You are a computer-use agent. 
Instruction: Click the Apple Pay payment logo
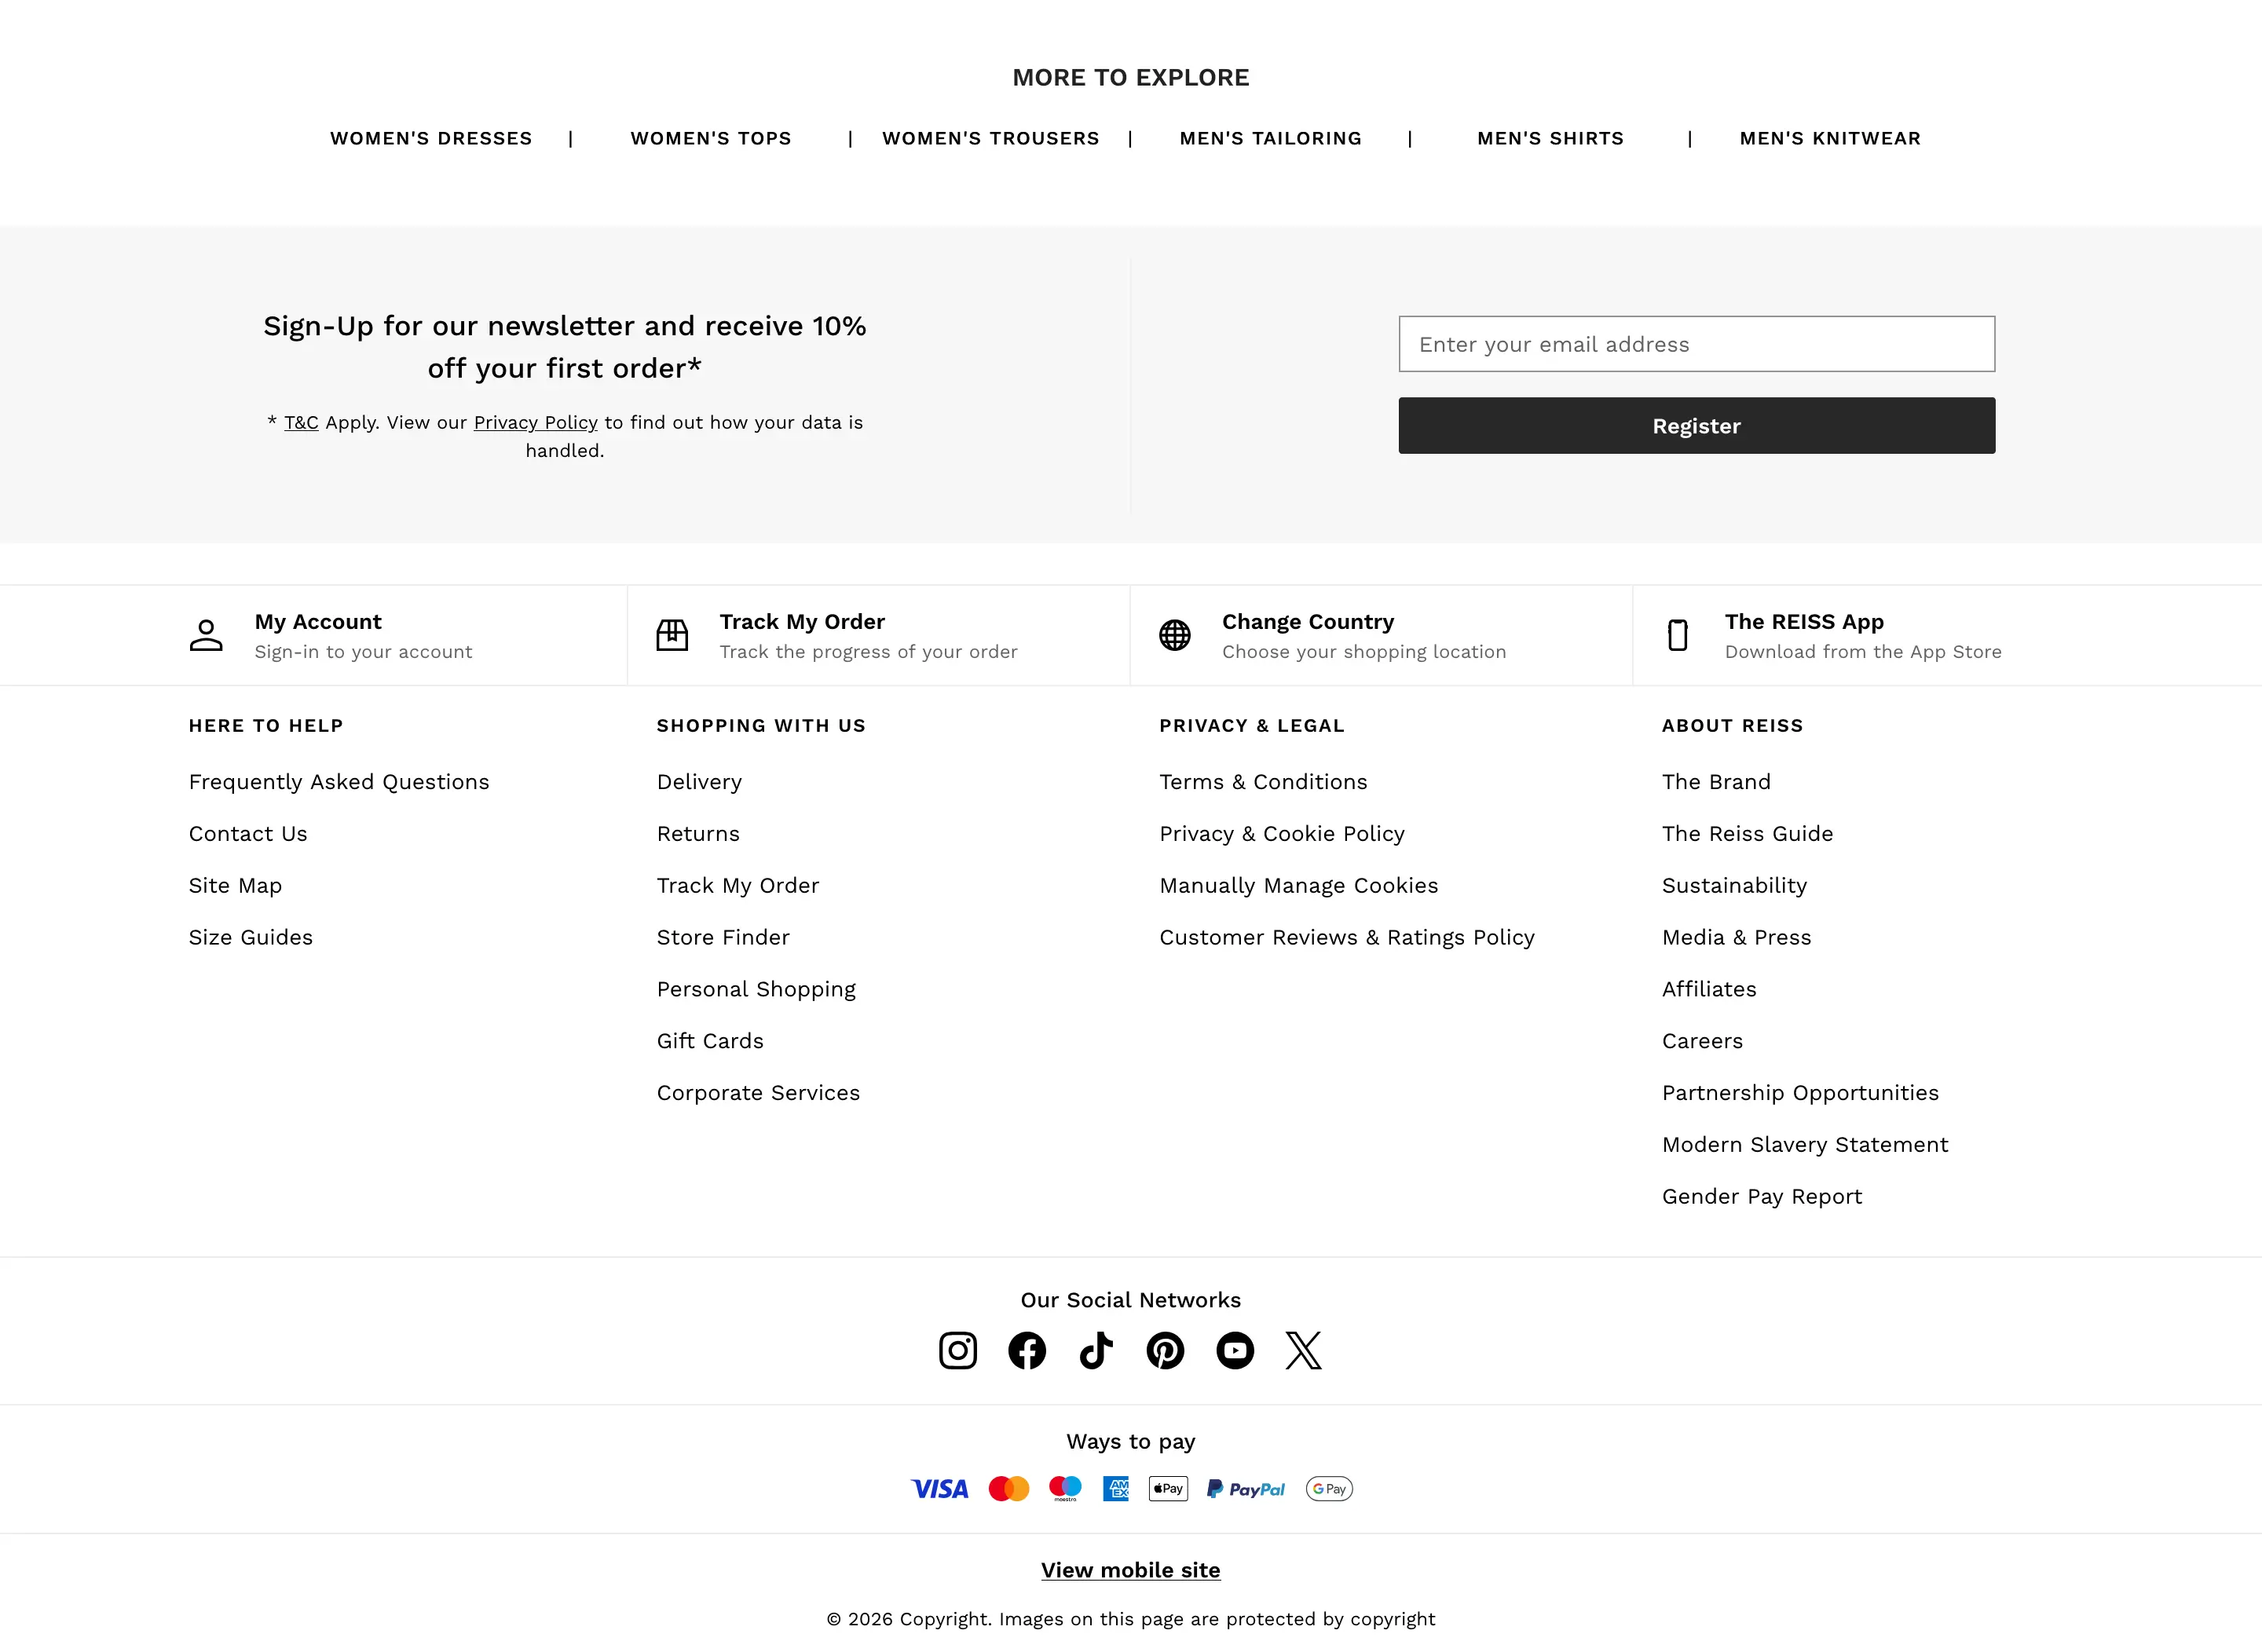click(x=1169, y=1489)
